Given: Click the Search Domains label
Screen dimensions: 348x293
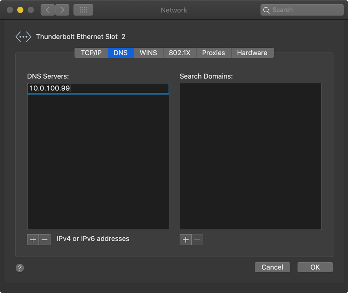Looking at the screenshot, I should pyautogui.click(x=206, y=76).
